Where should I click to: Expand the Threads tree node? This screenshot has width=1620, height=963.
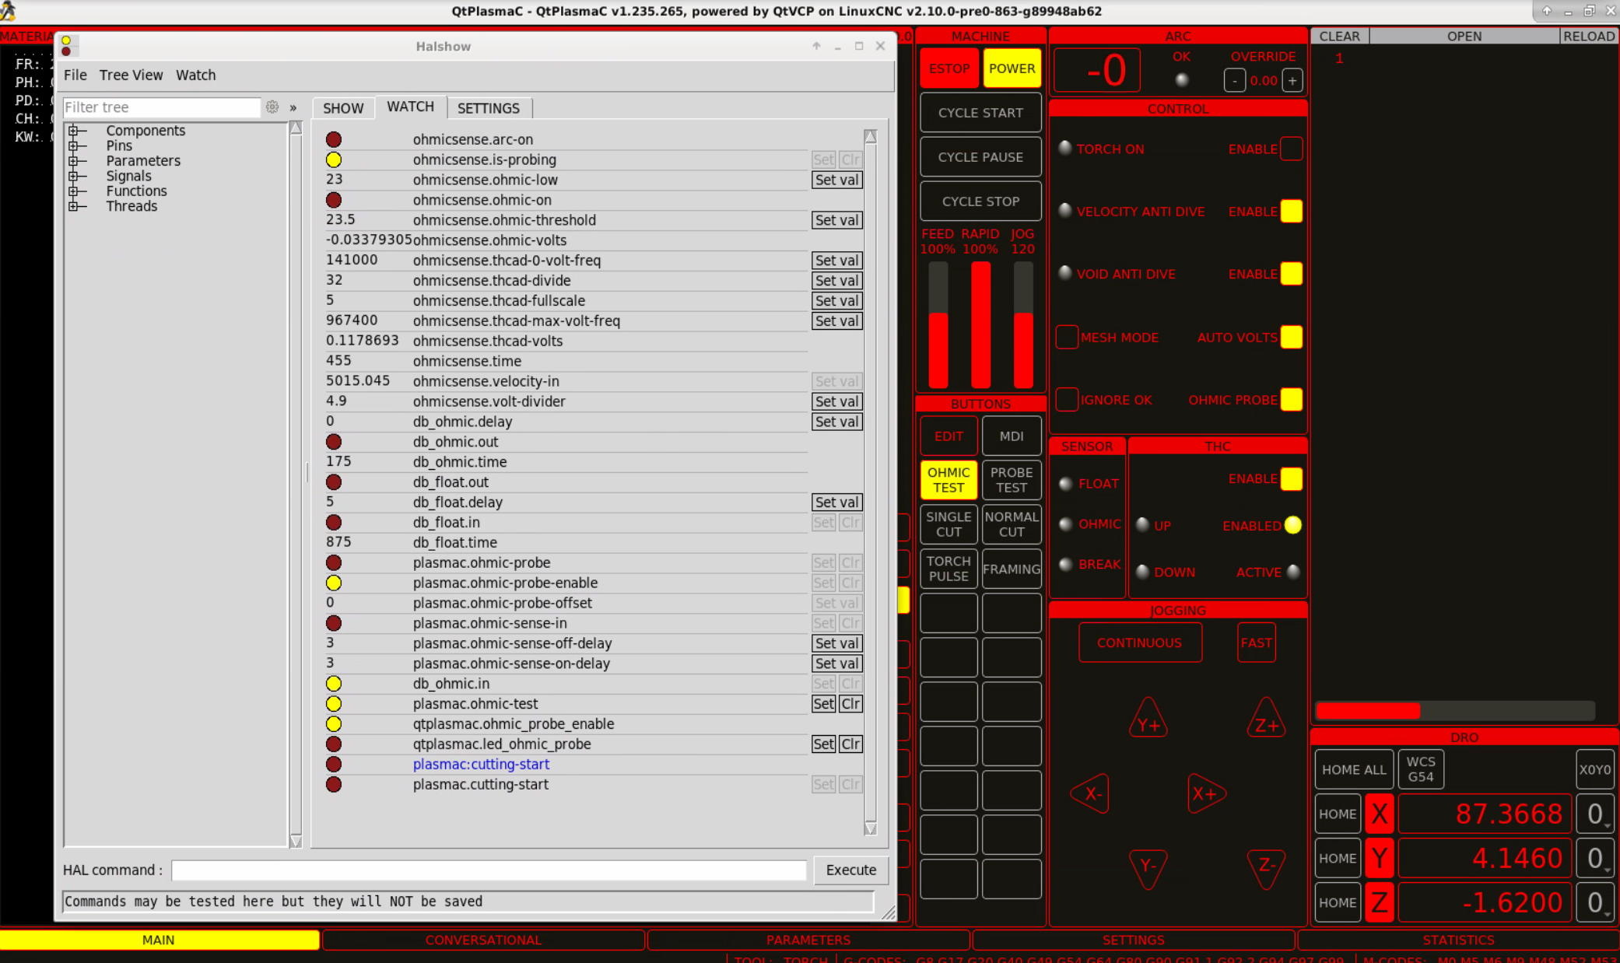point(73,206)
